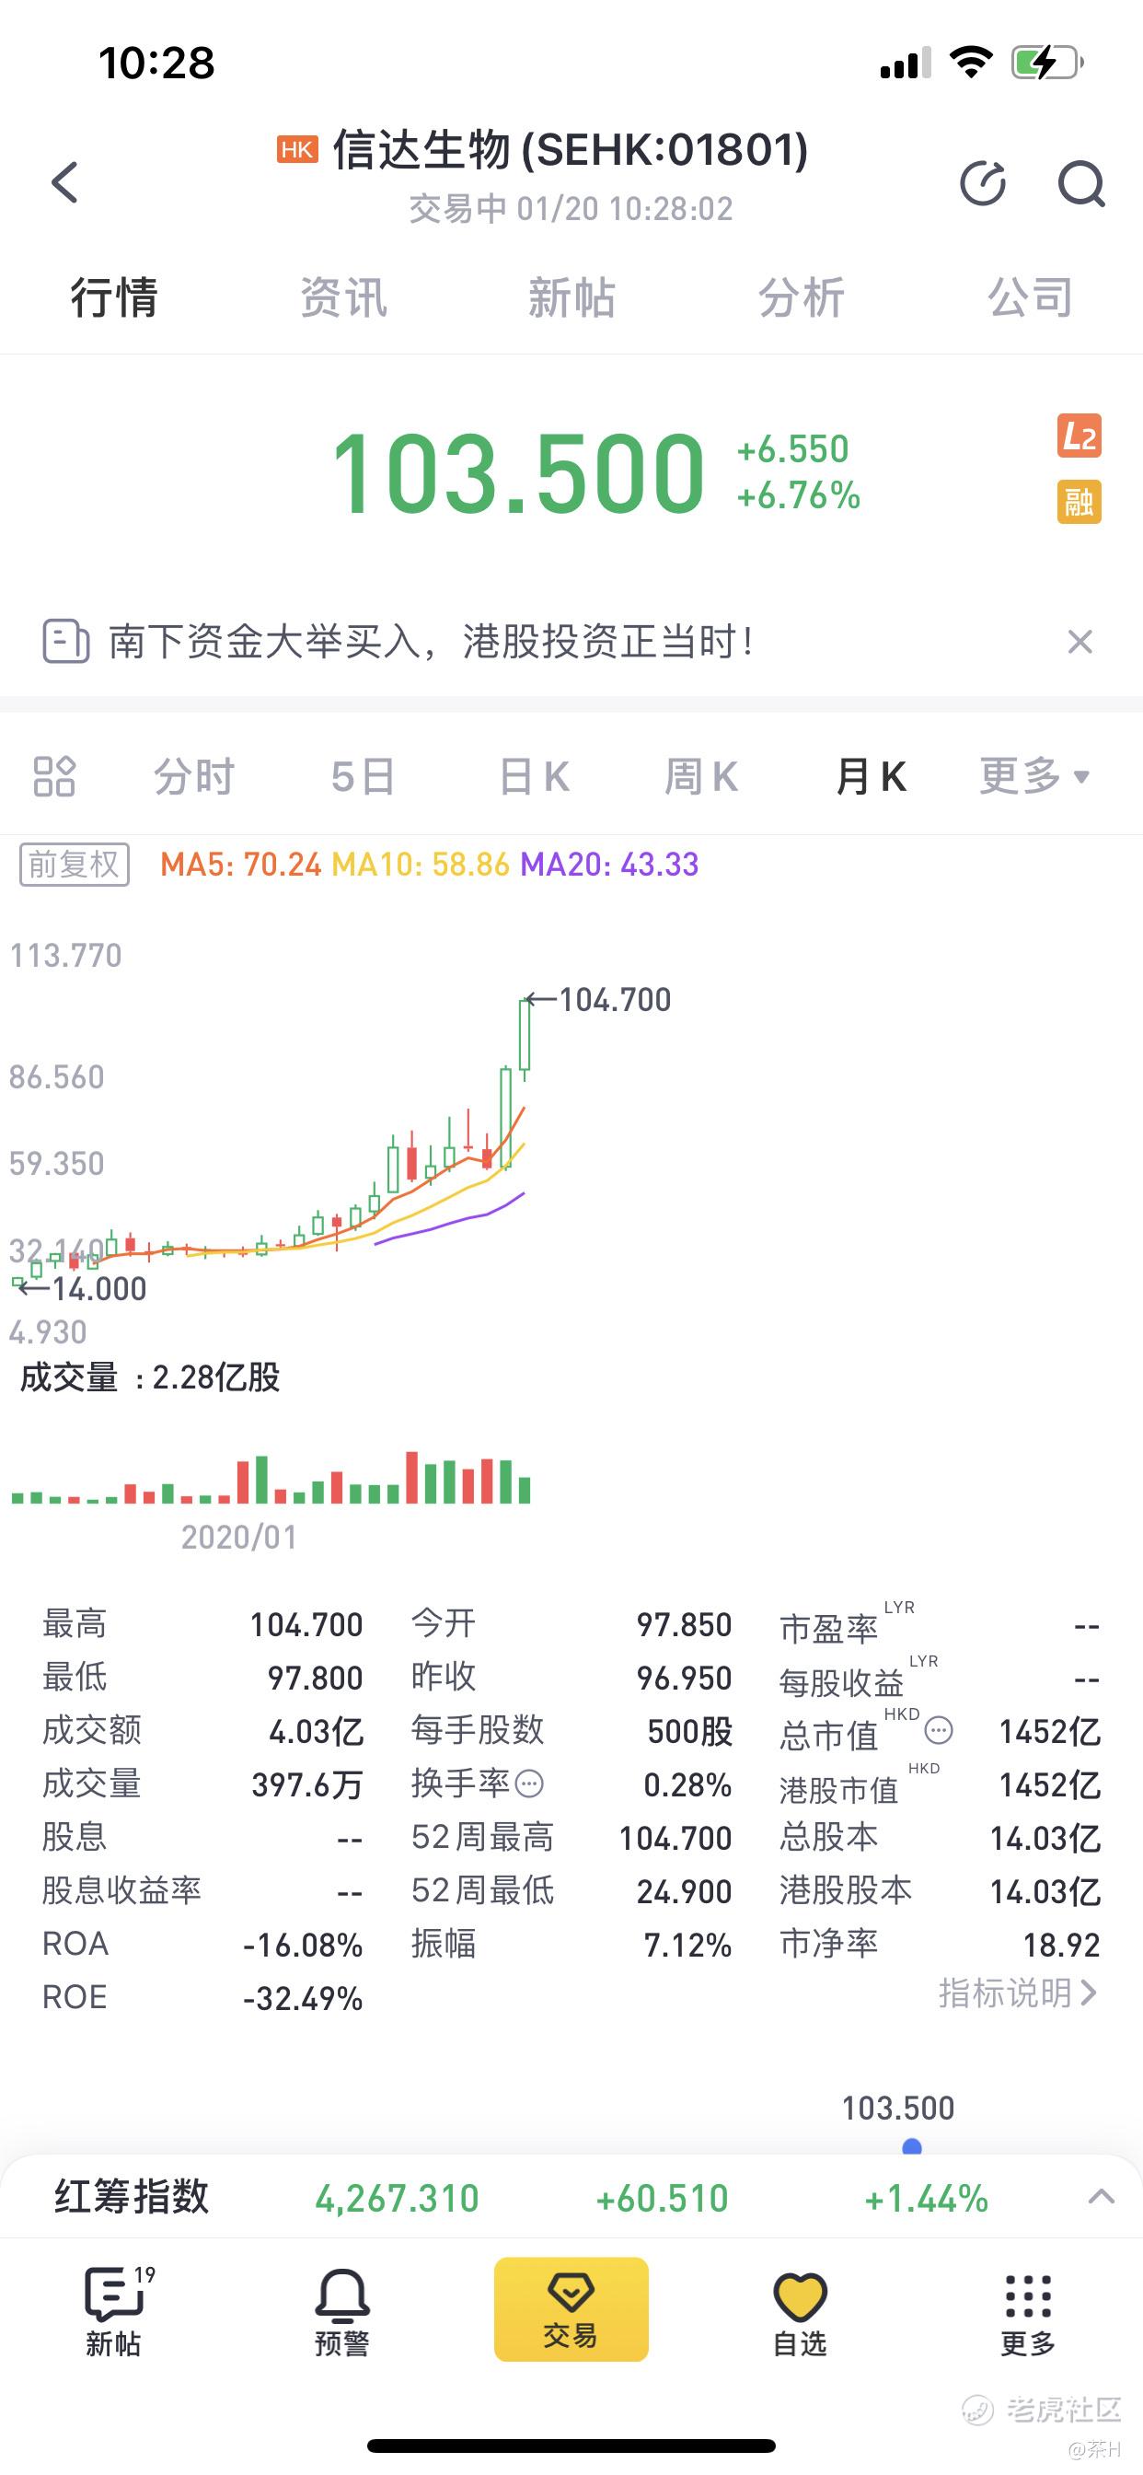Tap the MA5: 70.24 indicator label
The image size is (1143, 2475).
click(240, 865)
